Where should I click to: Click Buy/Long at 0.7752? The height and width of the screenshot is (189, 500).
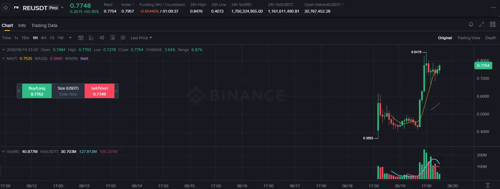[37, 91]
